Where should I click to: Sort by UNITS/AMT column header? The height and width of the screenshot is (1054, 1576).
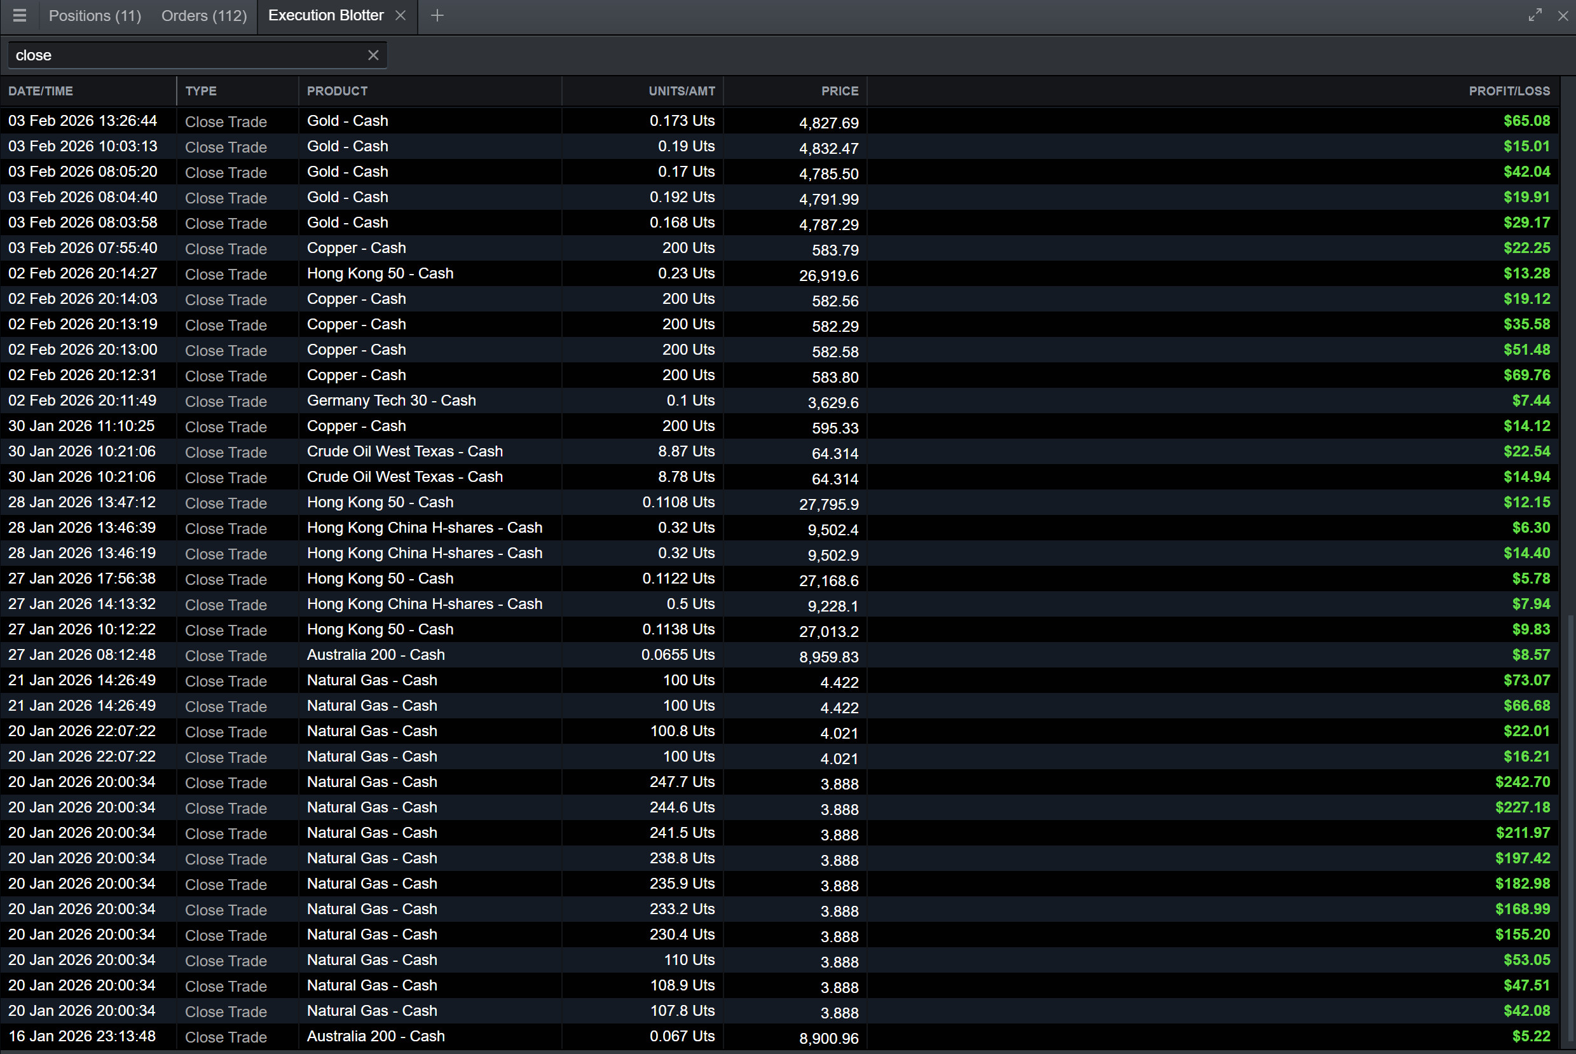[681, 91]
